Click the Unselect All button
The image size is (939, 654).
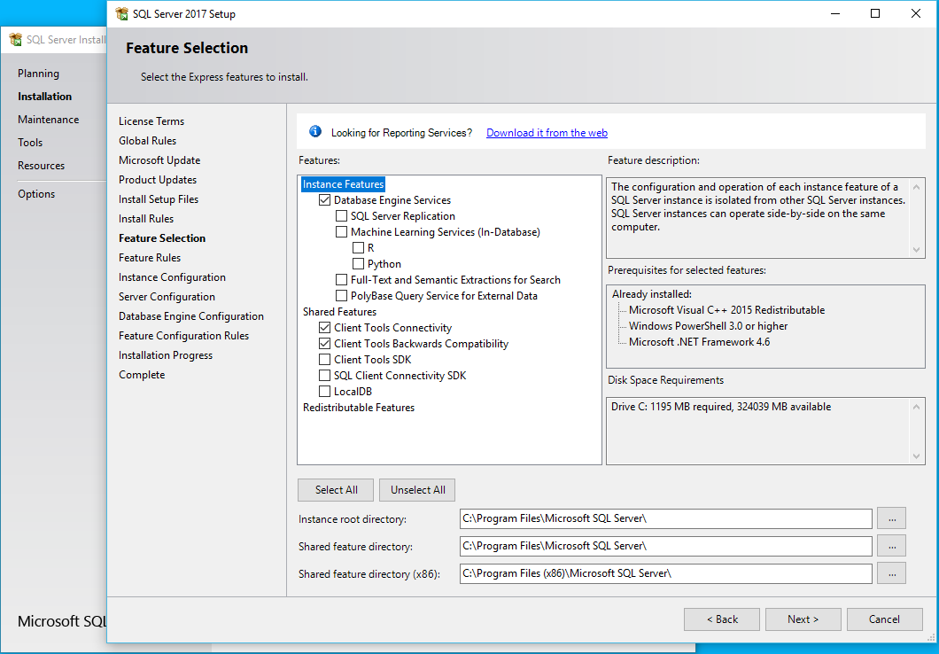[x=417, y=490]
